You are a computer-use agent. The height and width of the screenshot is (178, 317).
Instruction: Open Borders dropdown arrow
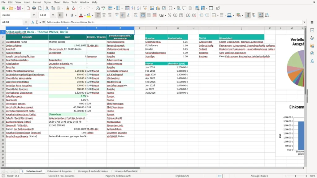[218, 15]
